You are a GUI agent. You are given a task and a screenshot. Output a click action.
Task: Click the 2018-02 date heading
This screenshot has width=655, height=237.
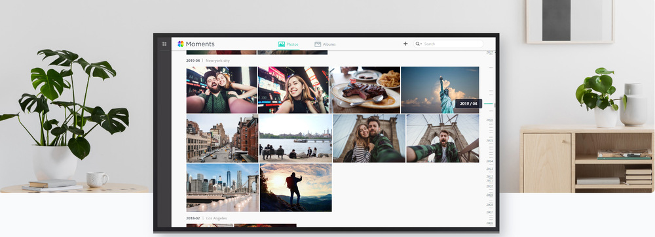193,218
